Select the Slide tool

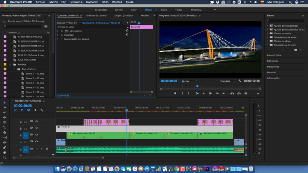tap(5, 142)
